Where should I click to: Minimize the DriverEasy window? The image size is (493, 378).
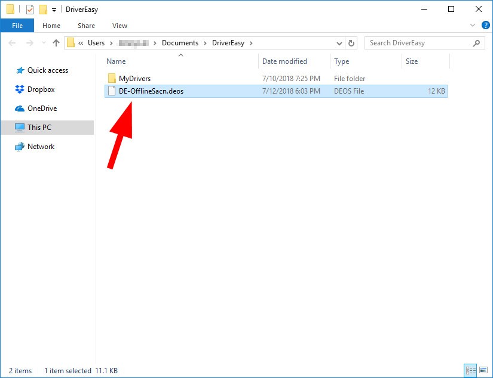point(424,9)
